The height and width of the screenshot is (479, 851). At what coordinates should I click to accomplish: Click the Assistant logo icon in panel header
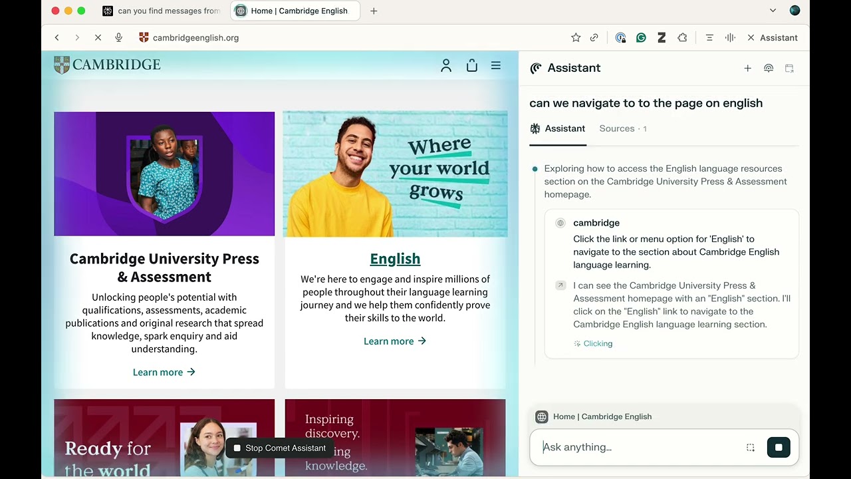tap(536, 68)
